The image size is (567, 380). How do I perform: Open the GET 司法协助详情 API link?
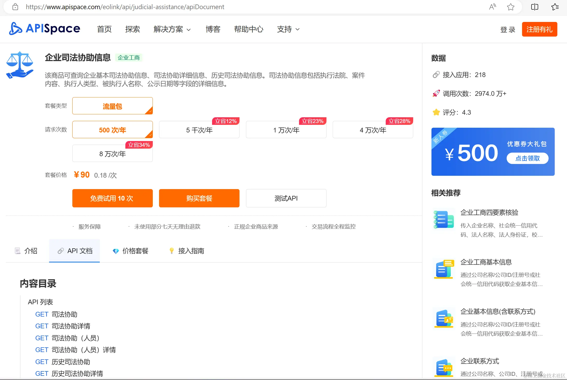point(63,326)
